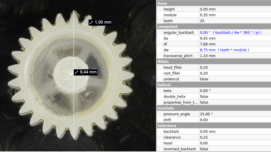Collapse the involute property group

[165, 108]
